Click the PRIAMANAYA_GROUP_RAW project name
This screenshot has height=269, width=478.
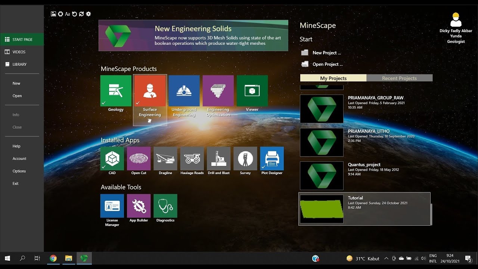coord(376,98)
